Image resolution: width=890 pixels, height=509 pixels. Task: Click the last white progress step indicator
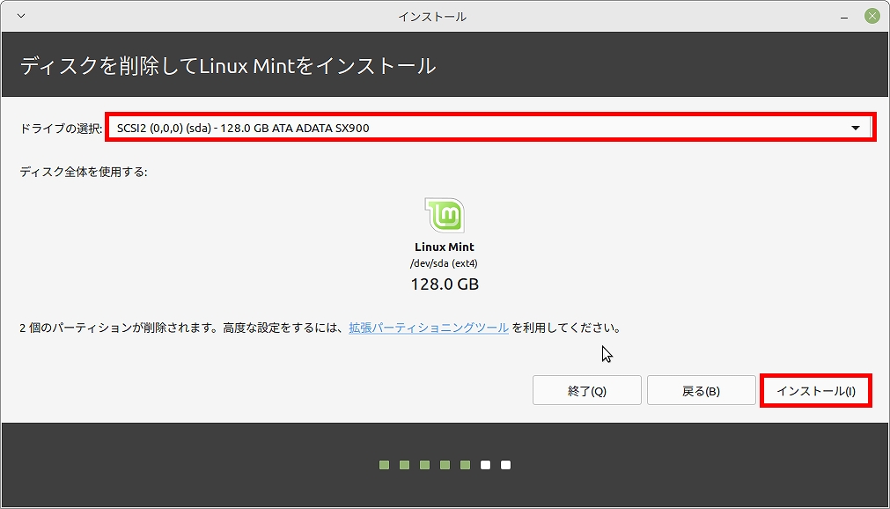click(x=505, y=465)
